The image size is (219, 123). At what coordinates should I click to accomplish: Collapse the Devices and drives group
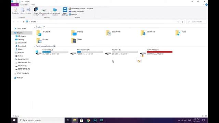click(34, 46)
